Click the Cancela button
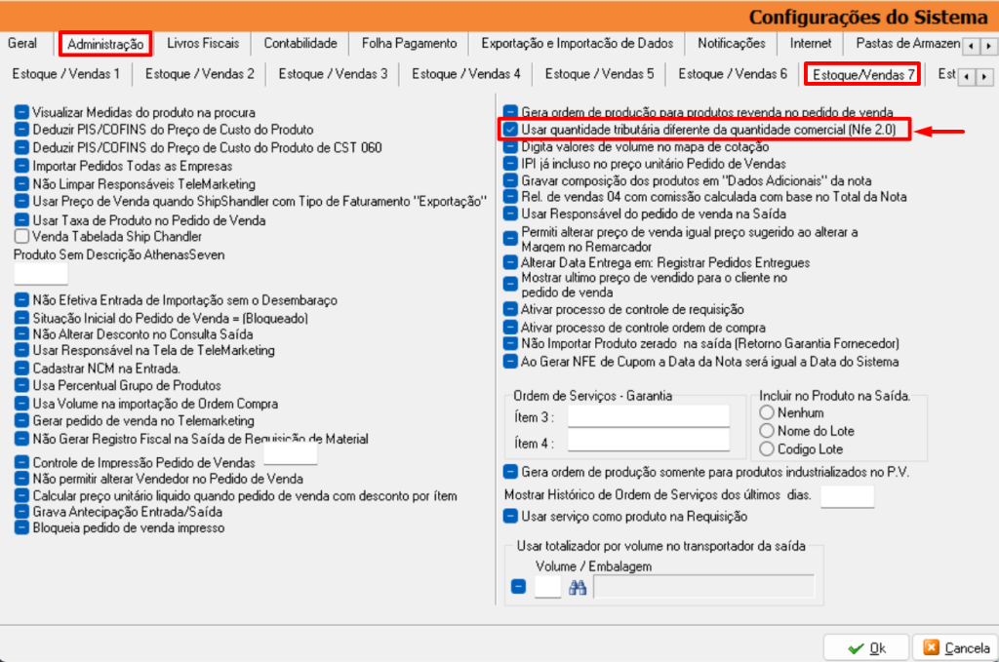The height and width of the screenshot is (662, 999). pos(956,648)
